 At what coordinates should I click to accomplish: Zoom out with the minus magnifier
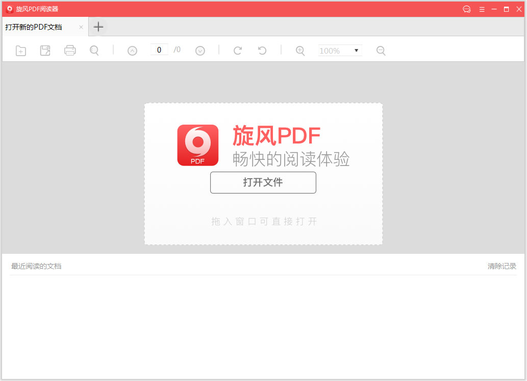pos(381,51)
